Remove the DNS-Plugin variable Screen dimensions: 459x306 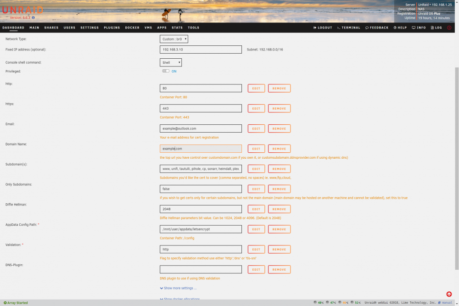click(x=279, y=269)
